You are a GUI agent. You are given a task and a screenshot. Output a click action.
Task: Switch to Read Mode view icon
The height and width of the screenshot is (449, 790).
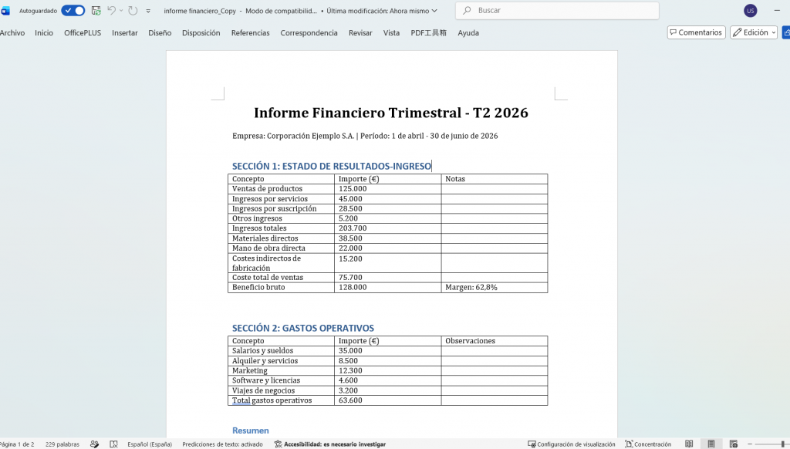click(689, 444)
